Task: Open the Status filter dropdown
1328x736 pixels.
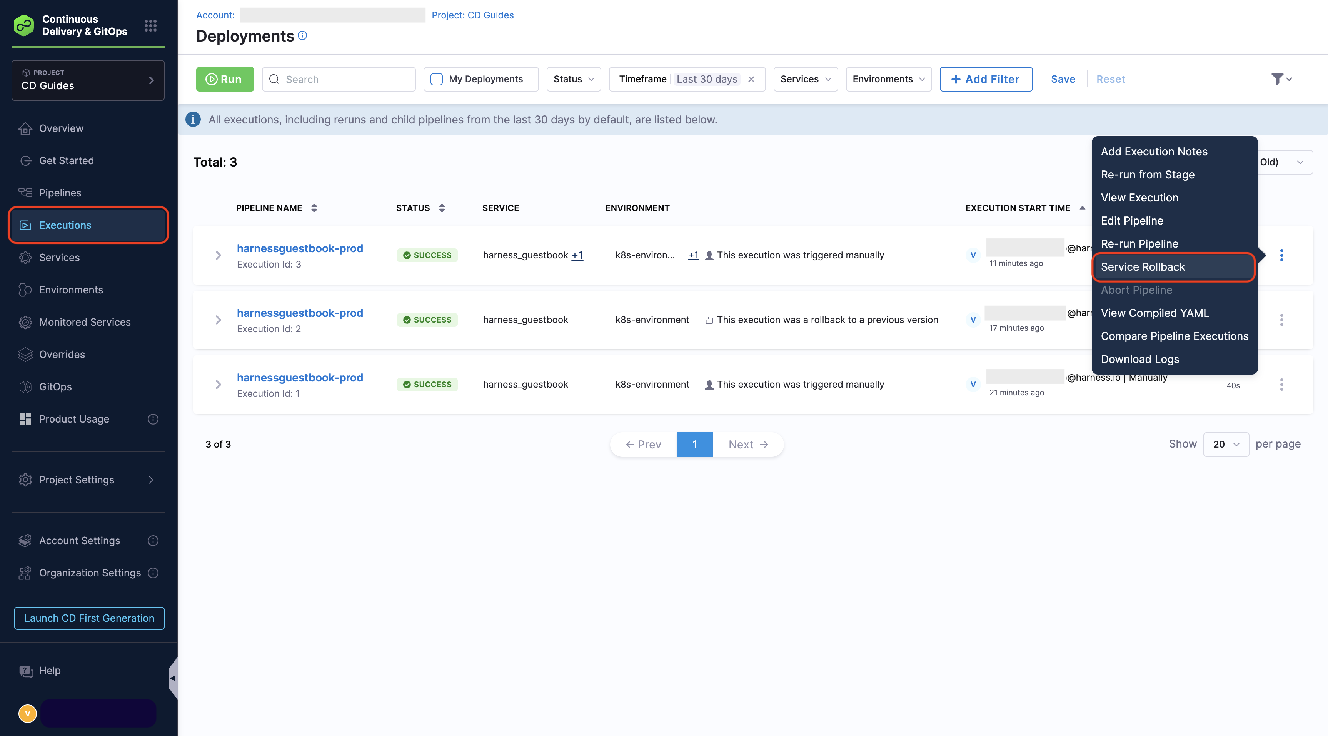Action: click(573, 79)
